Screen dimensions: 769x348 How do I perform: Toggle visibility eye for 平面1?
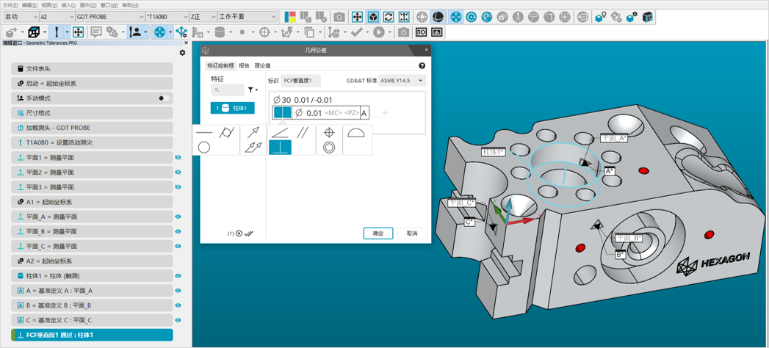pyautogui.click(x=178, y=158)
